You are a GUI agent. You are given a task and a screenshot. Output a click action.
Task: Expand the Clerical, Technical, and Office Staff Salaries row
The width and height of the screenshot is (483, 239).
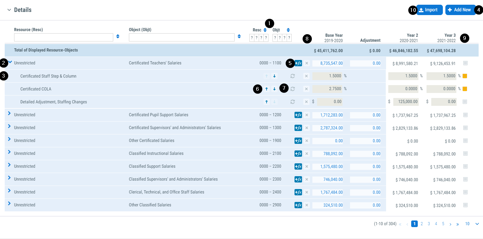9,191
